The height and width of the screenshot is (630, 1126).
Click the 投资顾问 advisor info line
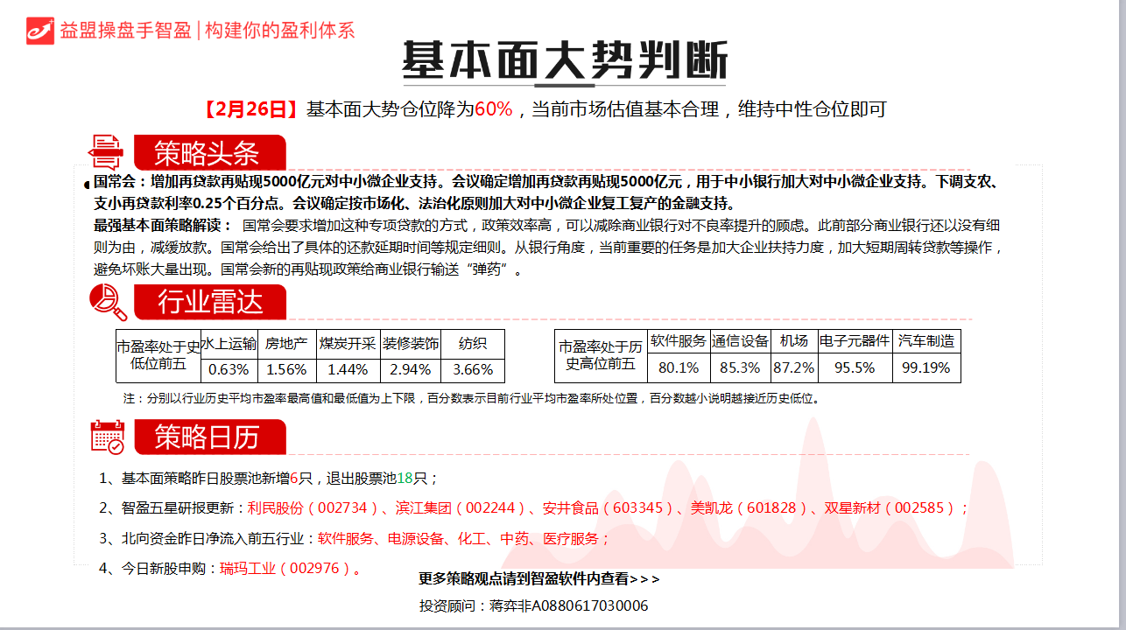(533, 605)
